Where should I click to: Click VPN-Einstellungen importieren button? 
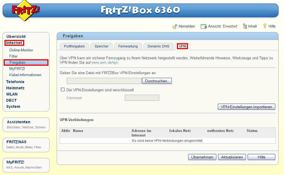pos(246,107)
